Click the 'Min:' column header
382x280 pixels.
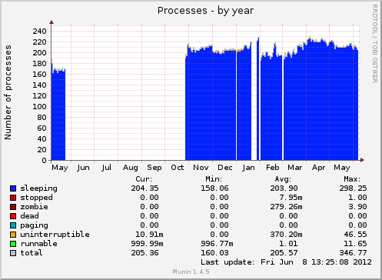(x=214, y=179)
